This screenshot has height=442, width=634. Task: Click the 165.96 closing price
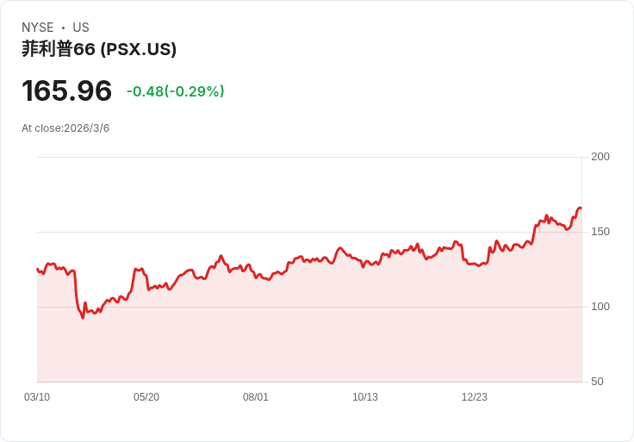coord(67,90)
